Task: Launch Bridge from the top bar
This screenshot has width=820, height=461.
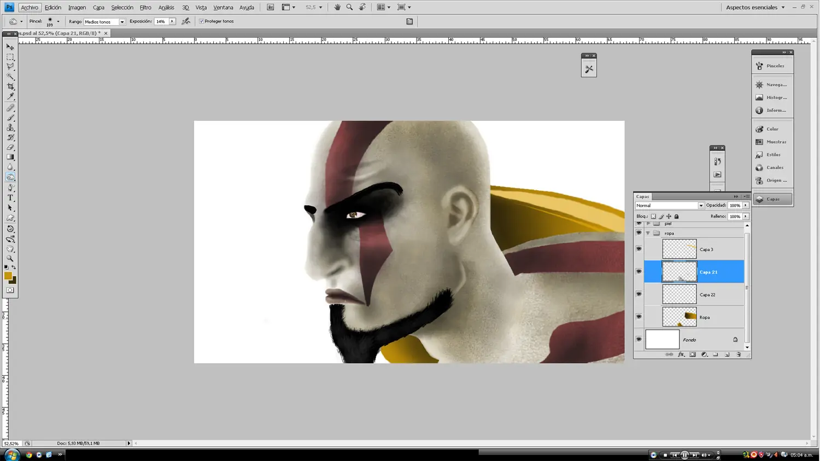Action: click(x=270, y=8)
